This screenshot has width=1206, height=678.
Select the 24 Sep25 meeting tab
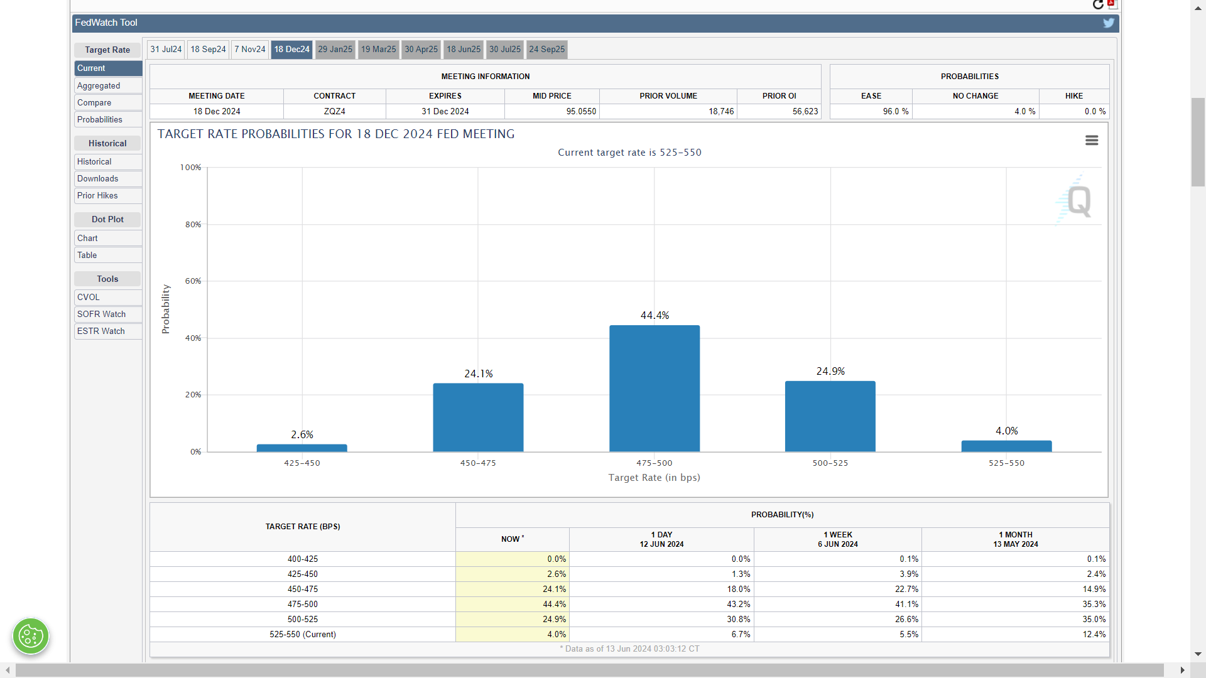point(547,50)
